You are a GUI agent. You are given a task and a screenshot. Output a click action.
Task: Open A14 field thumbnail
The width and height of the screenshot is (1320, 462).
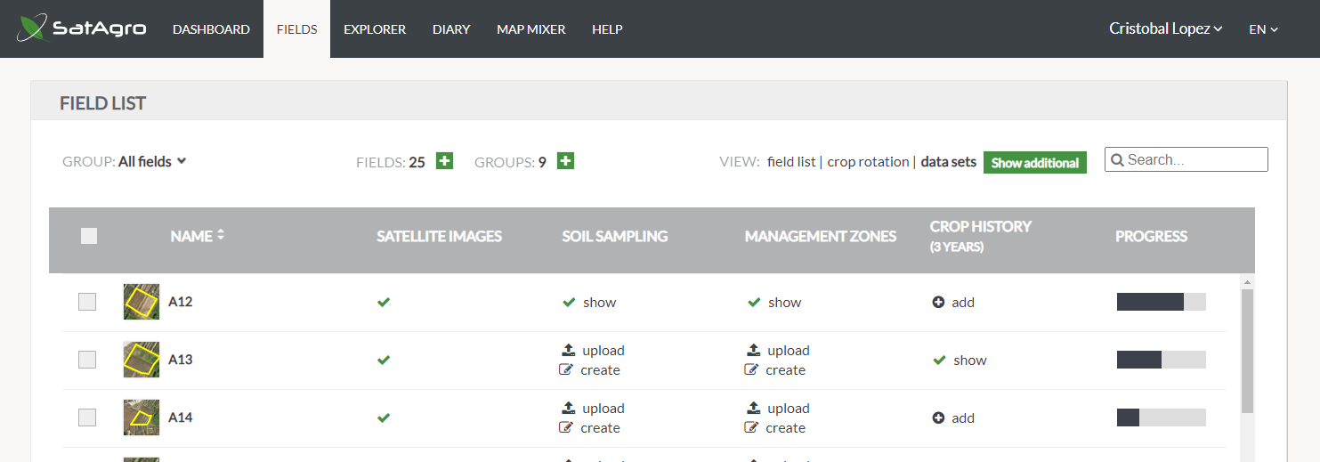pos(142,417)
